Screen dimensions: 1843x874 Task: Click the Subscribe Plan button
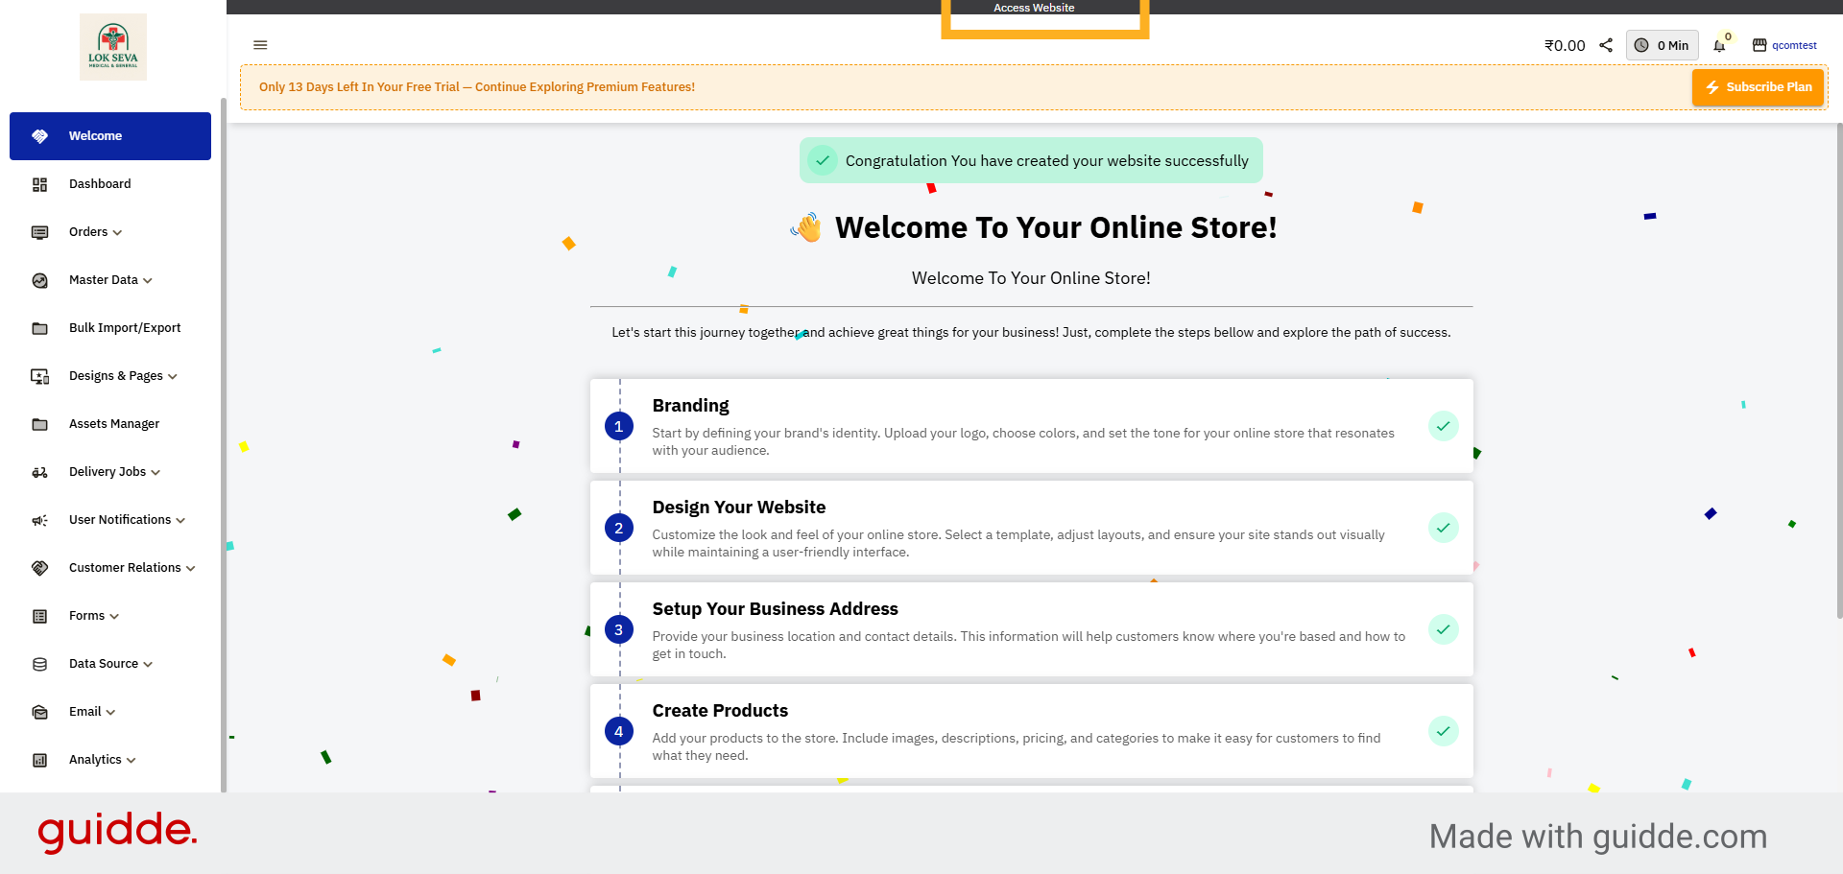tap(1758, 87)
